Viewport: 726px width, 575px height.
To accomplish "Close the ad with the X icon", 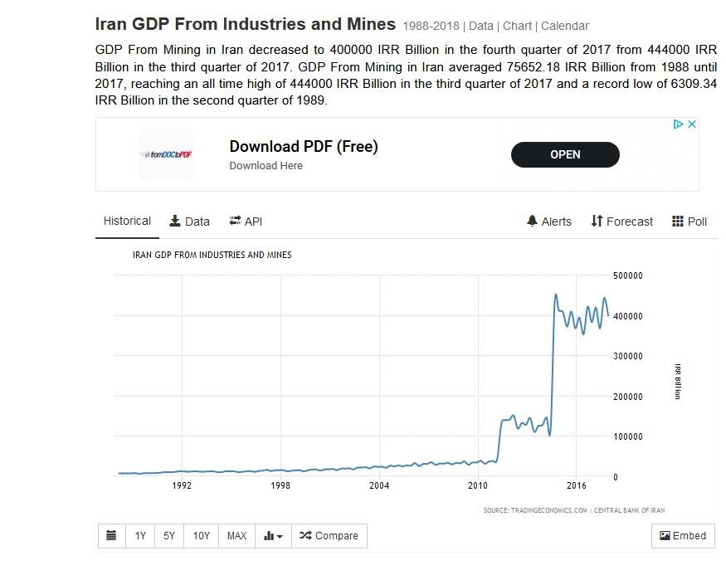I will [692, 124].
